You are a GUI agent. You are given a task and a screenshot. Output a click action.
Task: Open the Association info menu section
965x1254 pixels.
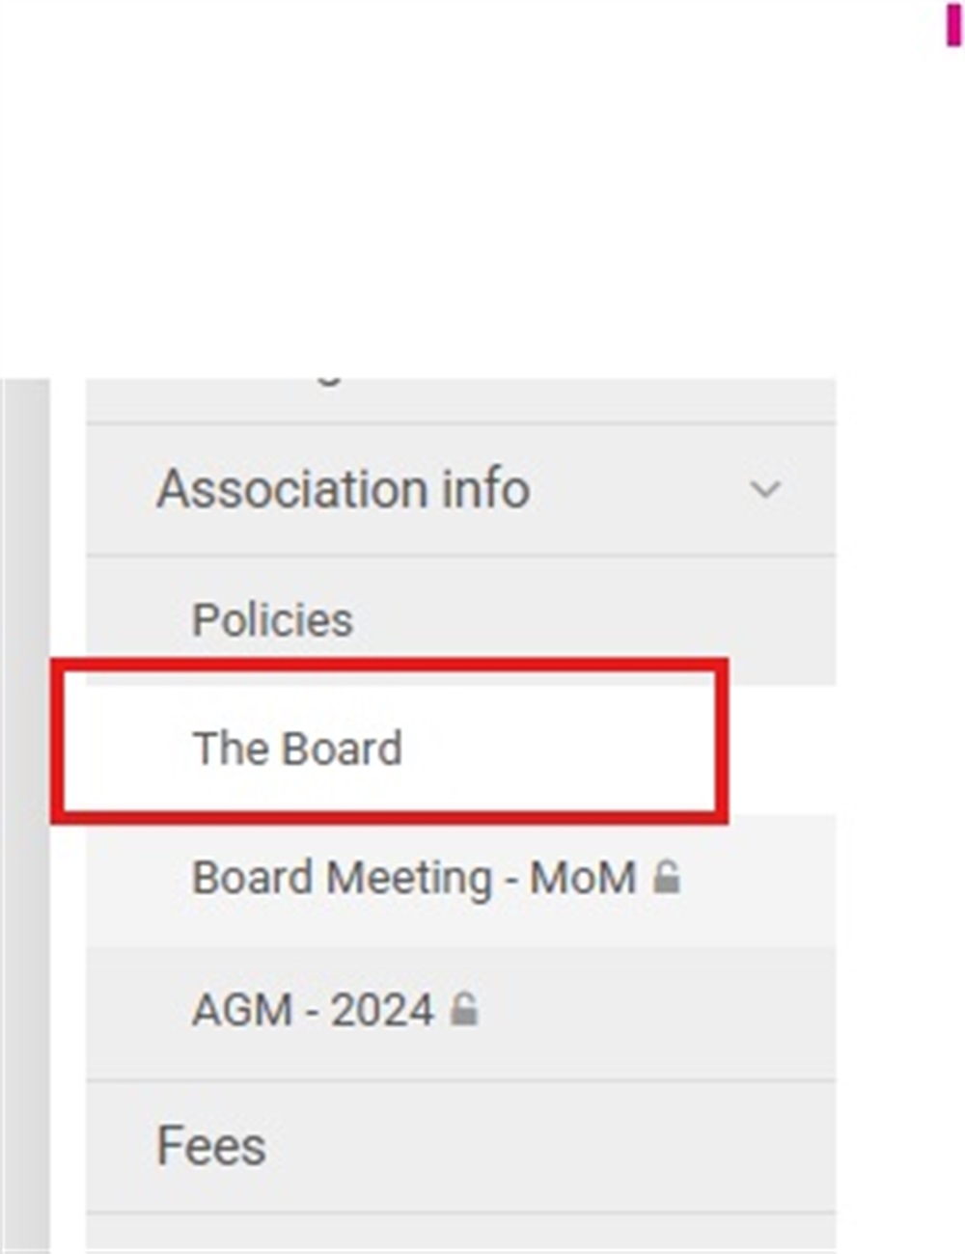(461, 489)
